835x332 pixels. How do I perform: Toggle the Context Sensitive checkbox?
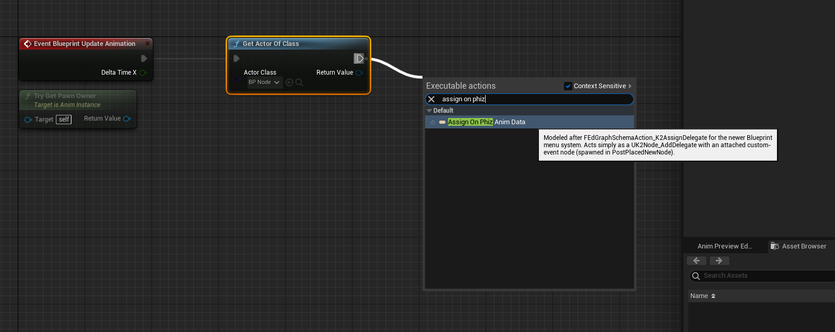point(568,86)
